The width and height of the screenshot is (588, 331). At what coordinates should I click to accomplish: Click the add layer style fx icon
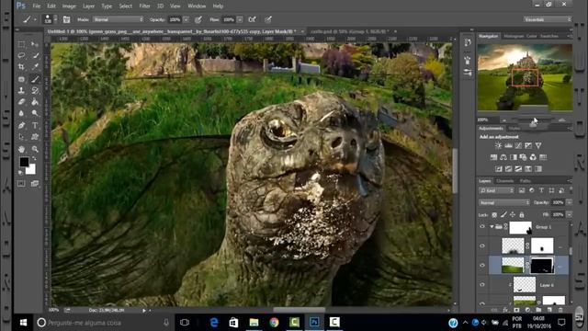(505, 310)
